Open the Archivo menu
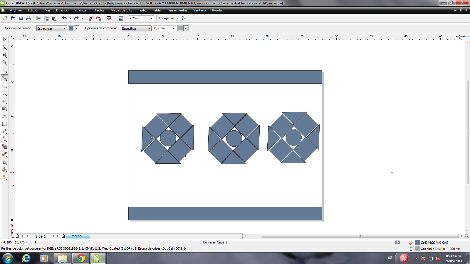This screenshot has width=470, height=264. (x=16, y=10)
